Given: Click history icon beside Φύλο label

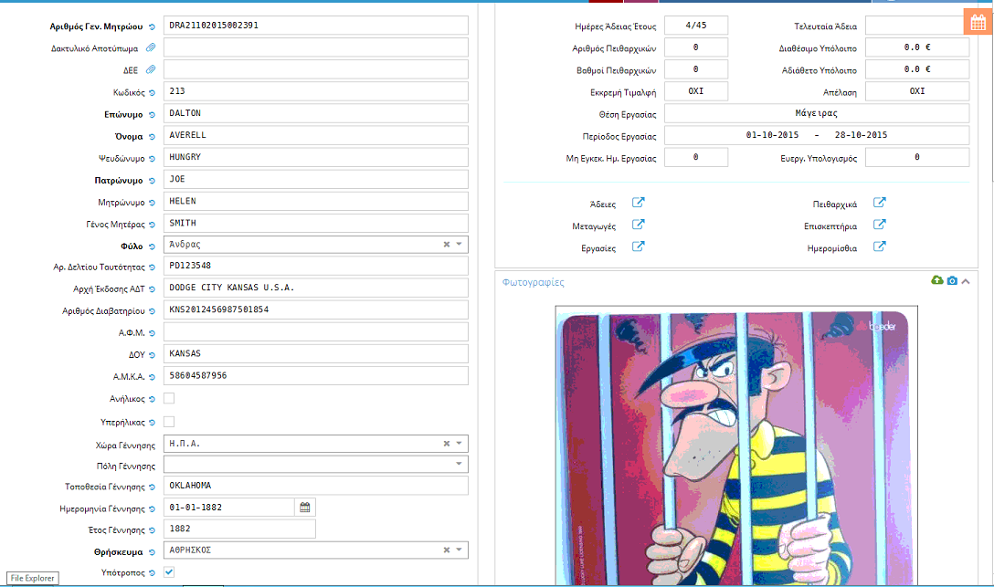Looking at the screenshot, I should 153,247.
